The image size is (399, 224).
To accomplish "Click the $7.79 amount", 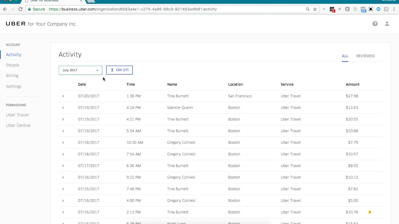I will click(x=353, y=142).
